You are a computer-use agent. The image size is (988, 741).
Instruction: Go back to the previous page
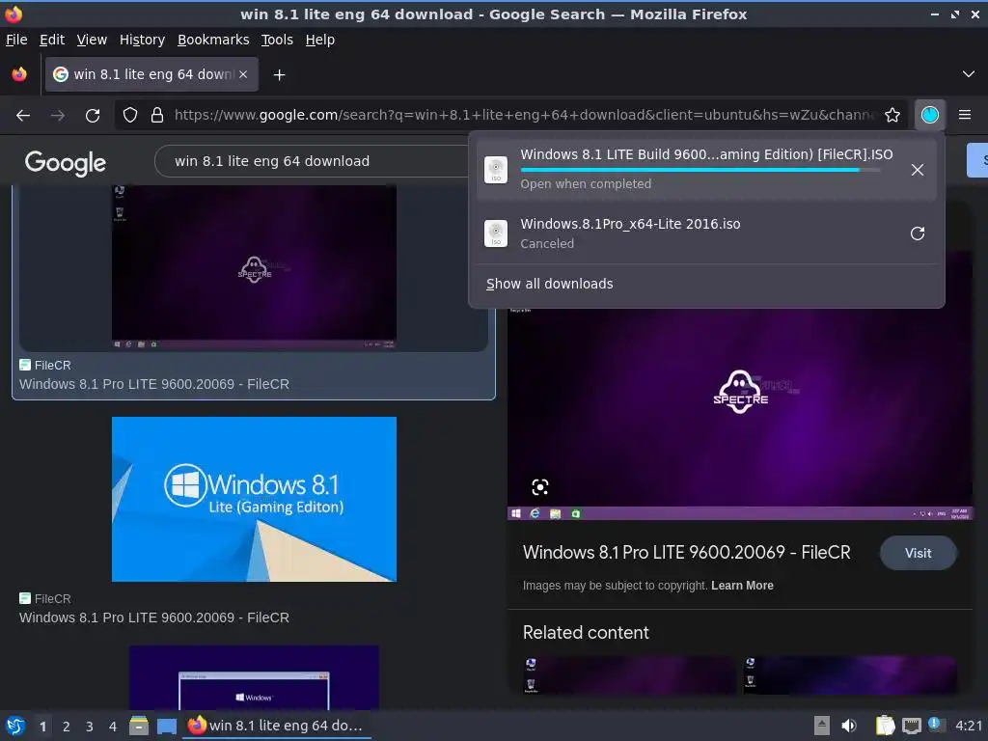23,116
